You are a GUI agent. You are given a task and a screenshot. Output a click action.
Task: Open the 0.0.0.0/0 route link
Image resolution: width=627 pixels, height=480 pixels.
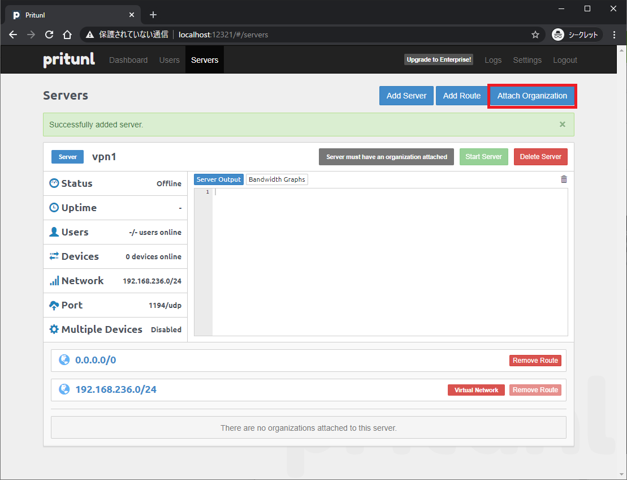click(x=96, y=360)
